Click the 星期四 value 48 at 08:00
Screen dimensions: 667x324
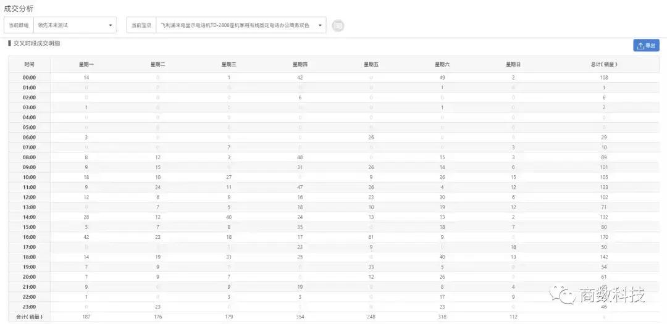[300, 157]
